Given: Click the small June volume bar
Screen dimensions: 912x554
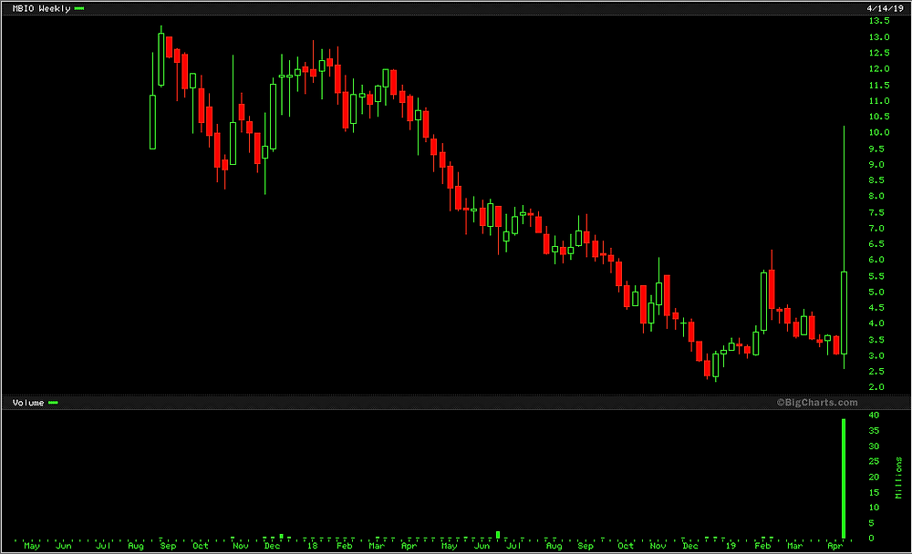Looking at the screenshot, I should coord(498,535).
